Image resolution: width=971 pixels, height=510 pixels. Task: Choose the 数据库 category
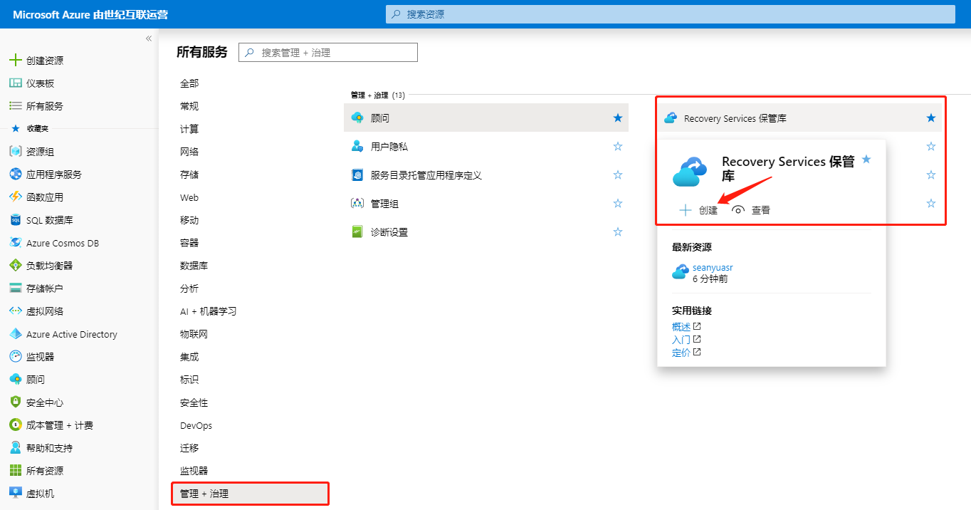tap(194, 266)
